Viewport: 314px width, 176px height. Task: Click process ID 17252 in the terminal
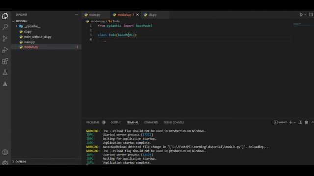(x=147, y=135)
